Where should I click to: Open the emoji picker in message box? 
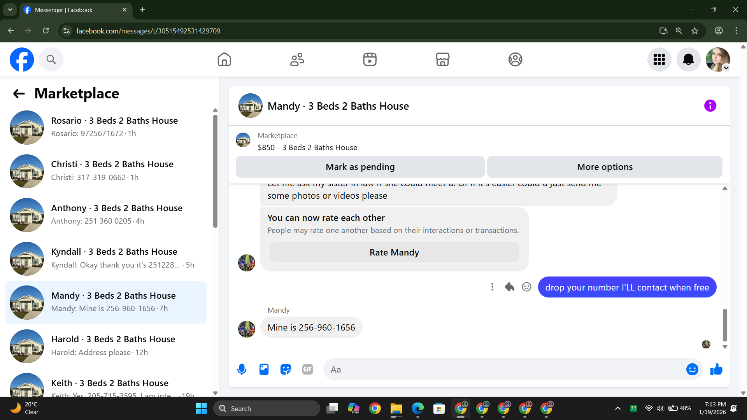(692, 369)
